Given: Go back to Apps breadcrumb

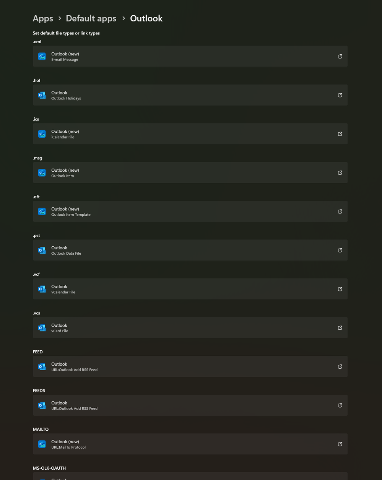Looking at the screenshot, I should 43,18.
